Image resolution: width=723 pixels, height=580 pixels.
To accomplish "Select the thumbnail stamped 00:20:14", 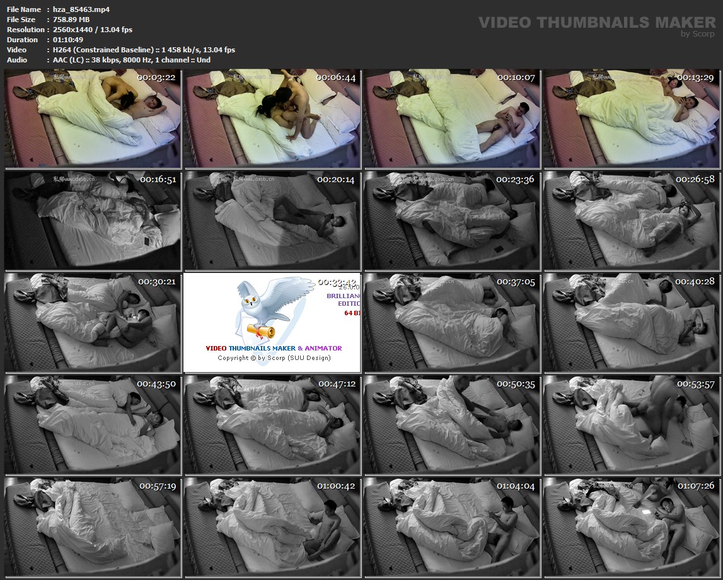I will pyautogui.click(x=272, y=221).
